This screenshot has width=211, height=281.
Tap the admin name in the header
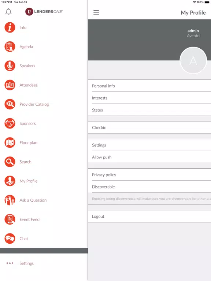click(193, 31)
